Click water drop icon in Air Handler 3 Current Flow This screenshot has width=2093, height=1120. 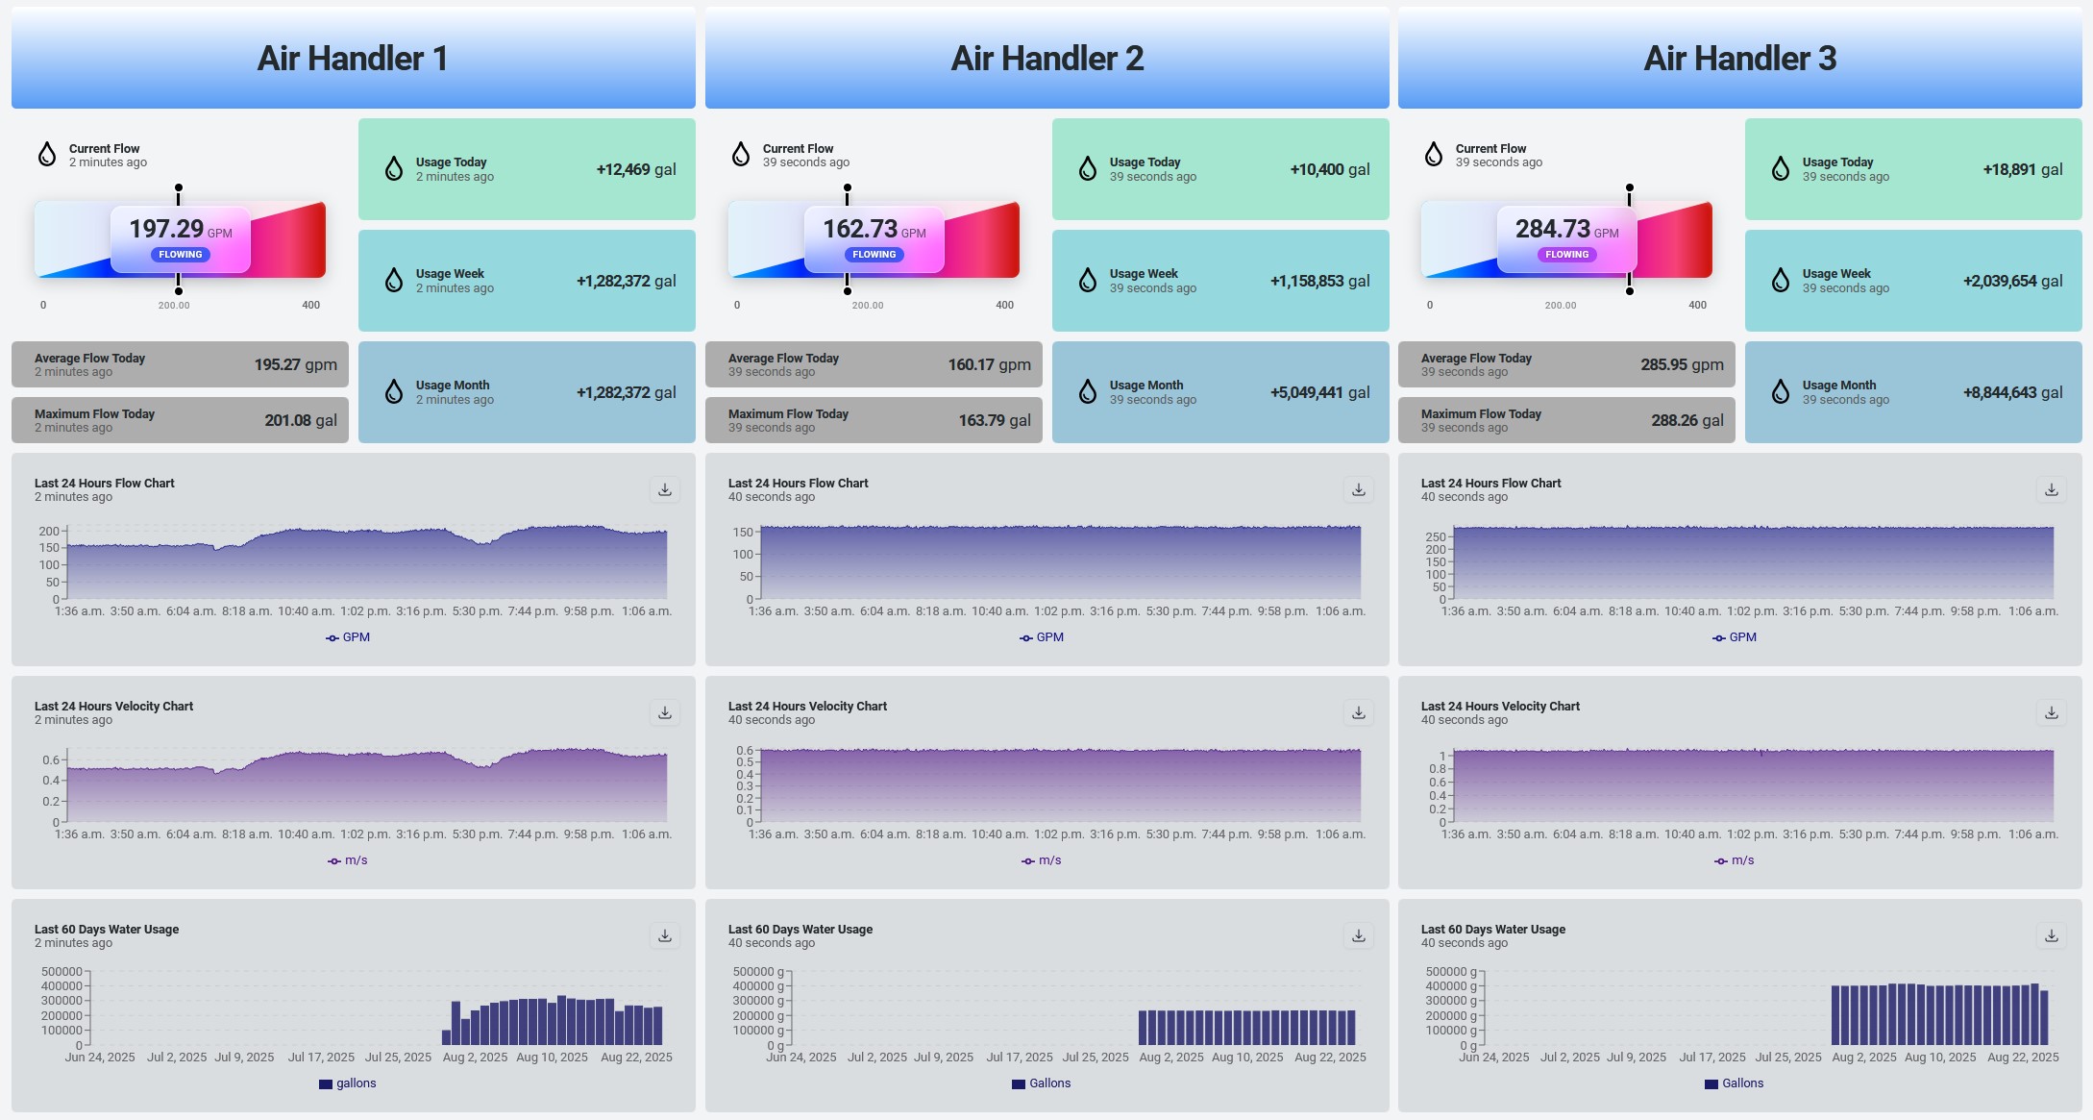pyautogui.click(x=1434, y=154)
